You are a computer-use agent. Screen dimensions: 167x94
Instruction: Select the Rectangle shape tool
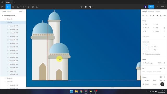[18, 7]
